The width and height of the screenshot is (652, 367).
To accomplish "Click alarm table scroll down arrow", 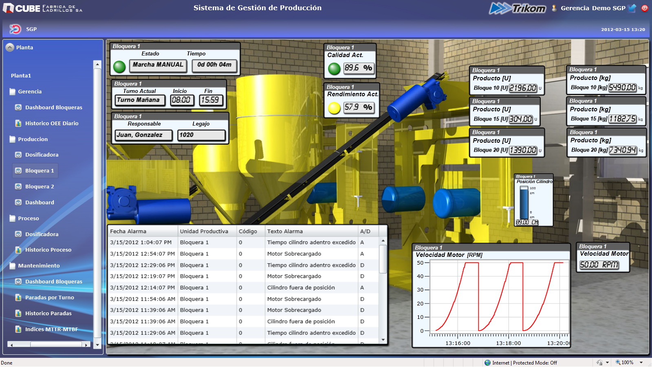I will click(x=383, y=340).
